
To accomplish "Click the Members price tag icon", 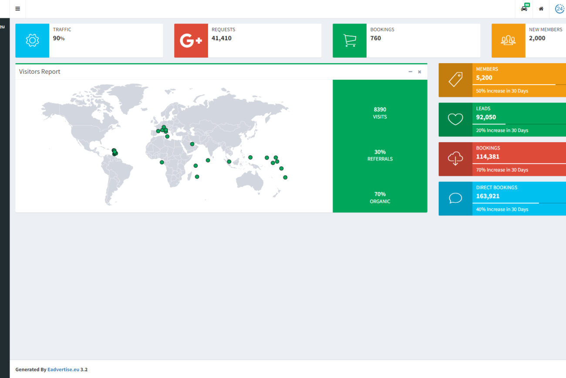I will point(455,80).
